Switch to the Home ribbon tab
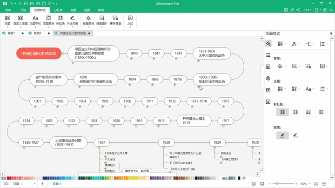The width and height of the screenshot is (335, 188). tap(23, 10)
